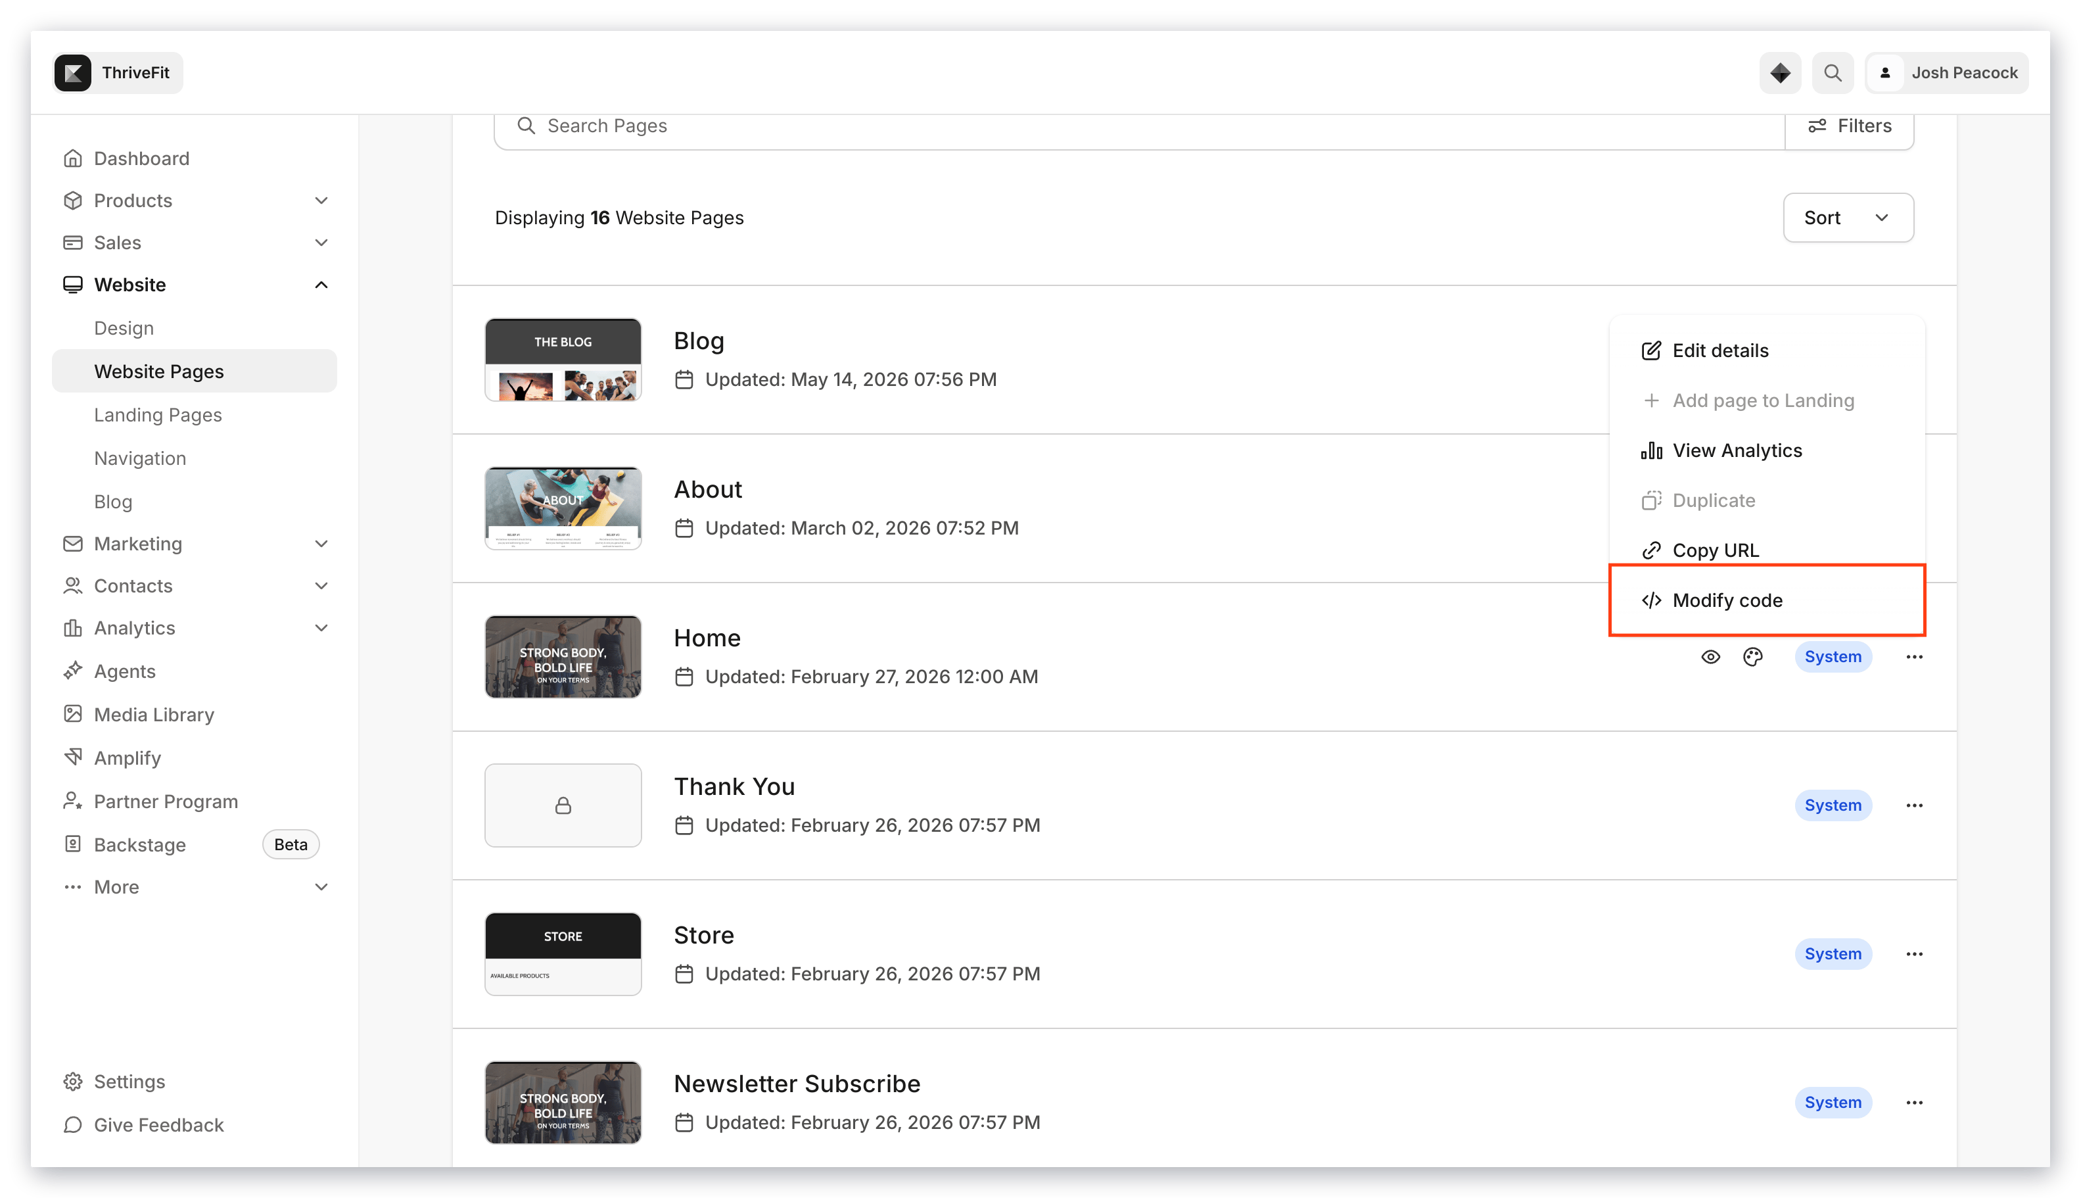Screen dimensions: 2081x1198
Task: Open Blog under Website sidebar
Action: pos(112,501)
